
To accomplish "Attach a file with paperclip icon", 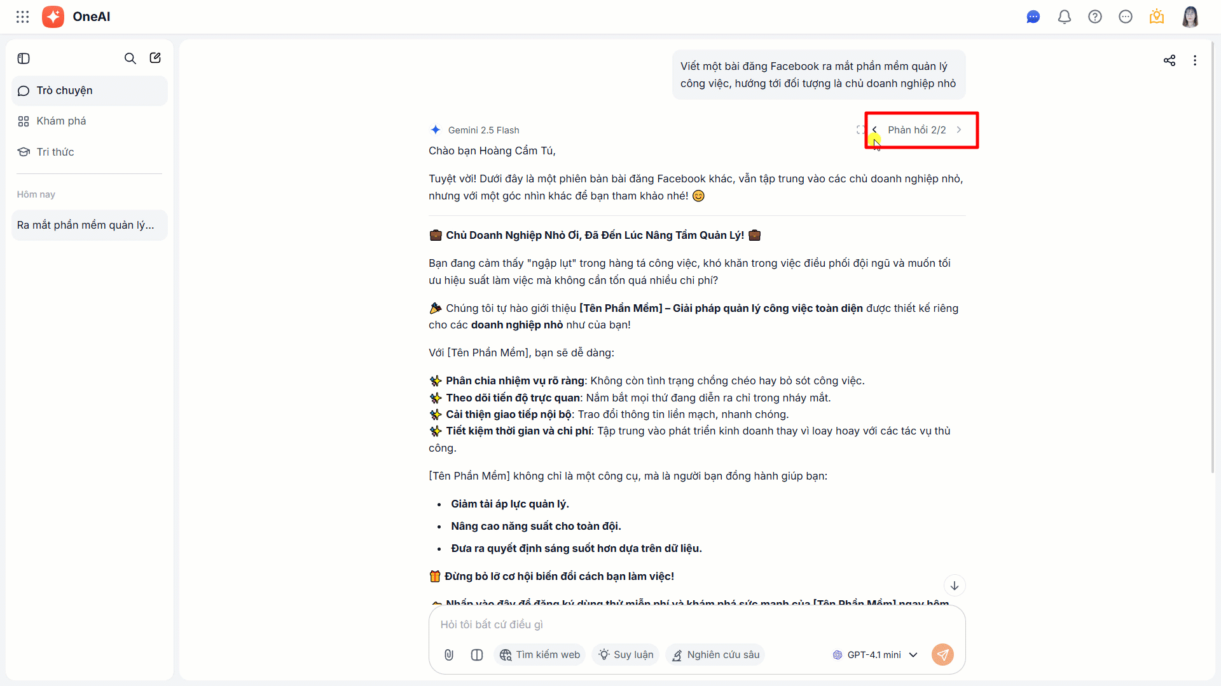I will point(449,655).
